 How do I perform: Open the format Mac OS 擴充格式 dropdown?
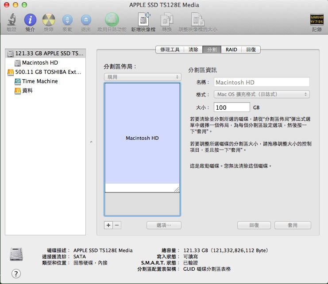(x=262, y=95)
